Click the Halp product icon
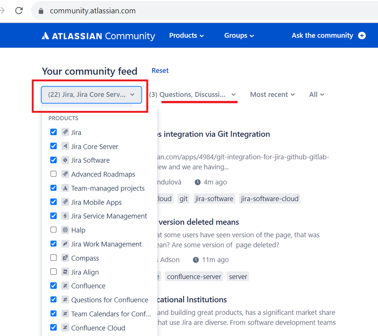This screenshot has height=336, width=378. coord(65,230)
